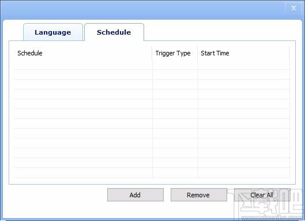Click the empty space left of Add button

point(58,194)
